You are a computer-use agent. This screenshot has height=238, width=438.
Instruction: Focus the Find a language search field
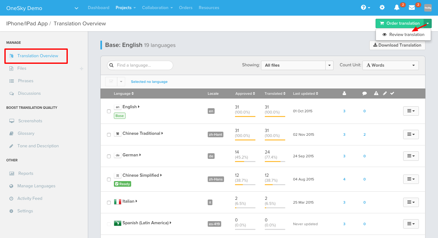(x=140, y=65)
